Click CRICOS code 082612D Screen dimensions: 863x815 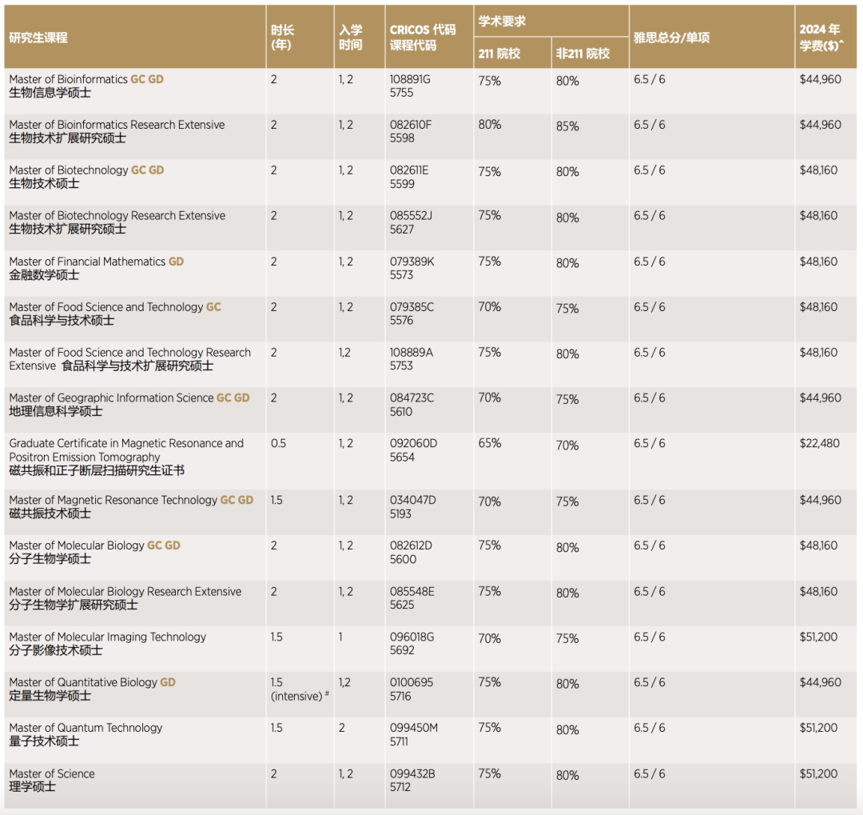[x=411, y=545]
